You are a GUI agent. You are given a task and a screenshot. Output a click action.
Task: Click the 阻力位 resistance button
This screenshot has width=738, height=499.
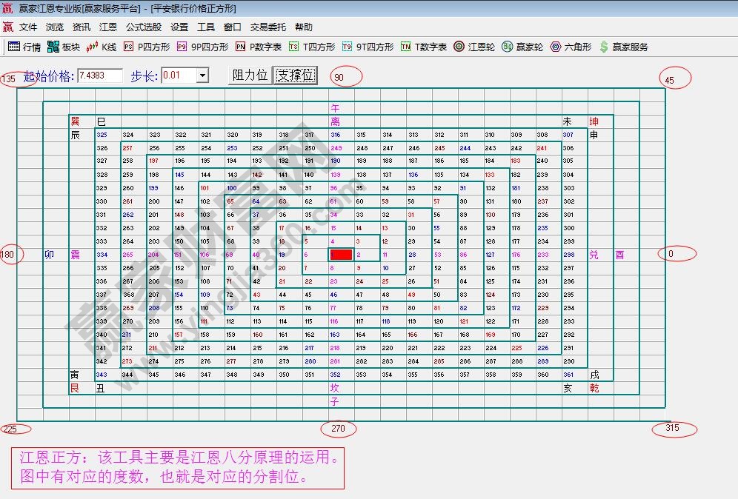[250, 76]
